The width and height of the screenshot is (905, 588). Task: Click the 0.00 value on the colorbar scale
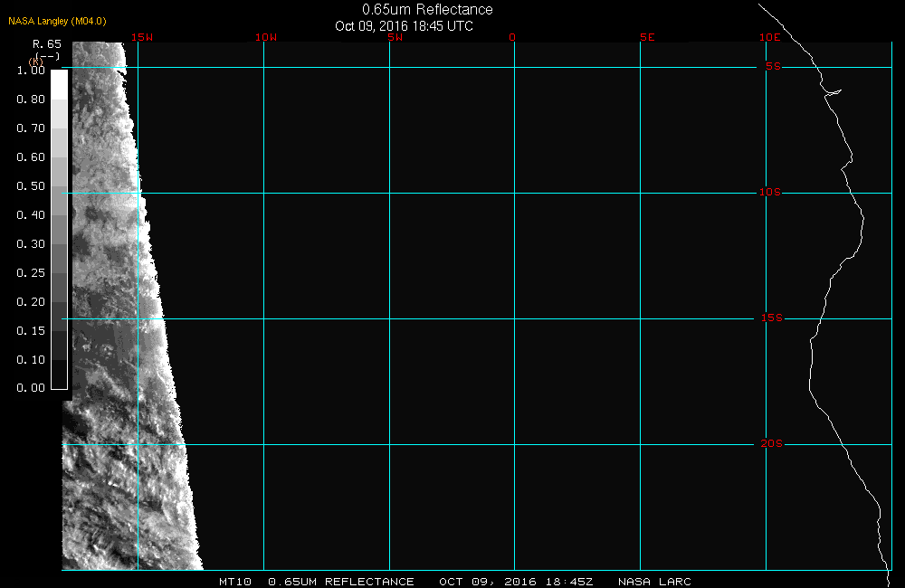point(31,388)
